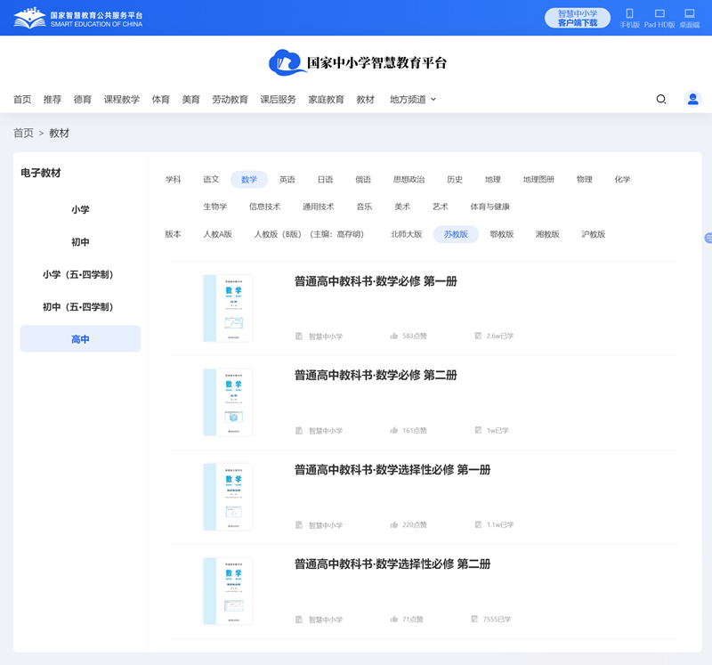Screen dimensions: 712x665
Task: Click the user account avatar icon
Action: click(692, 99)
